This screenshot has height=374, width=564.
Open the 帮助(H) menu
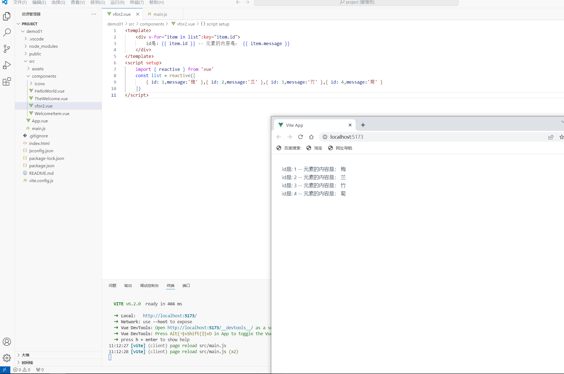point(157,2)
